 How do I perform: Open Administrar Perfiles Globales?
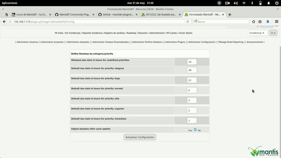coord(147,42)
